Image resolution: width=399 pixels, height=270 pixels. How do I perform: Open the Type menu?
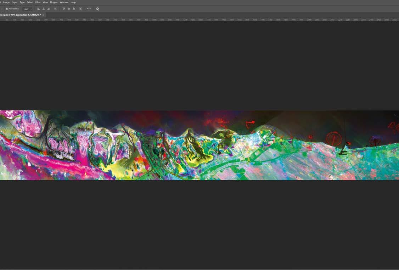[22, 2]
